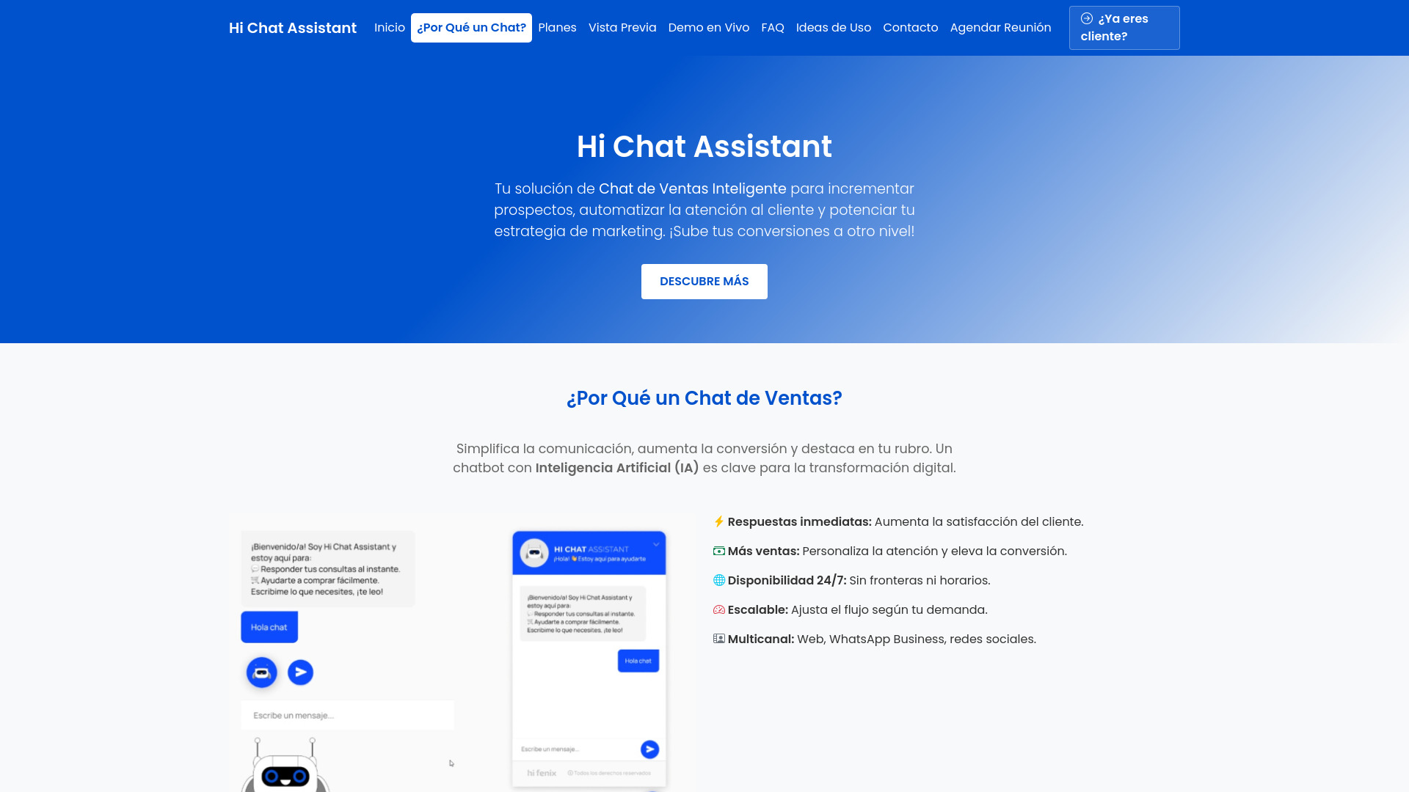The height and width of the screenshot is (792, 1409).
Task: Click the monitor icon next to Multicanal
Action: [x=718, y=638]
